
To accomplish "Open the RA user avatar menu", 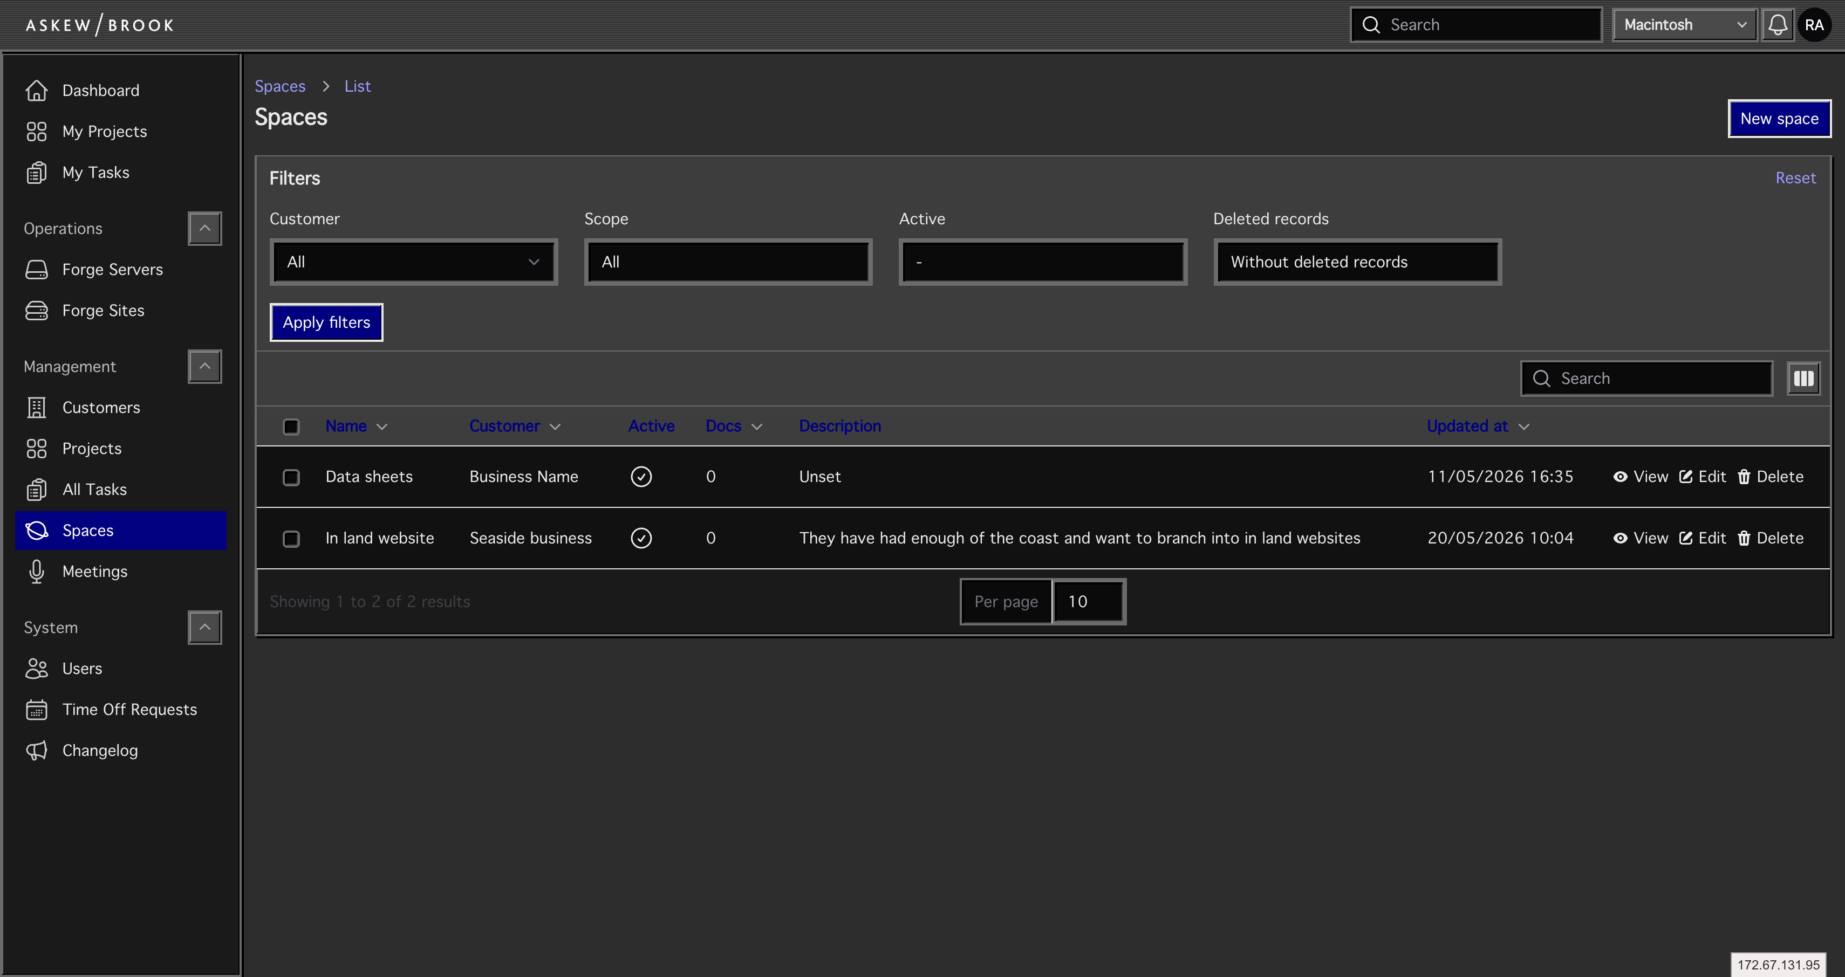I will [1814, 25].
